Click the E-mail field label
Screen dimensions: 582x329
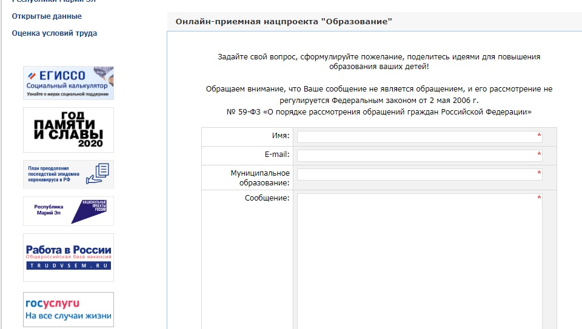click(x=276, y=155)
